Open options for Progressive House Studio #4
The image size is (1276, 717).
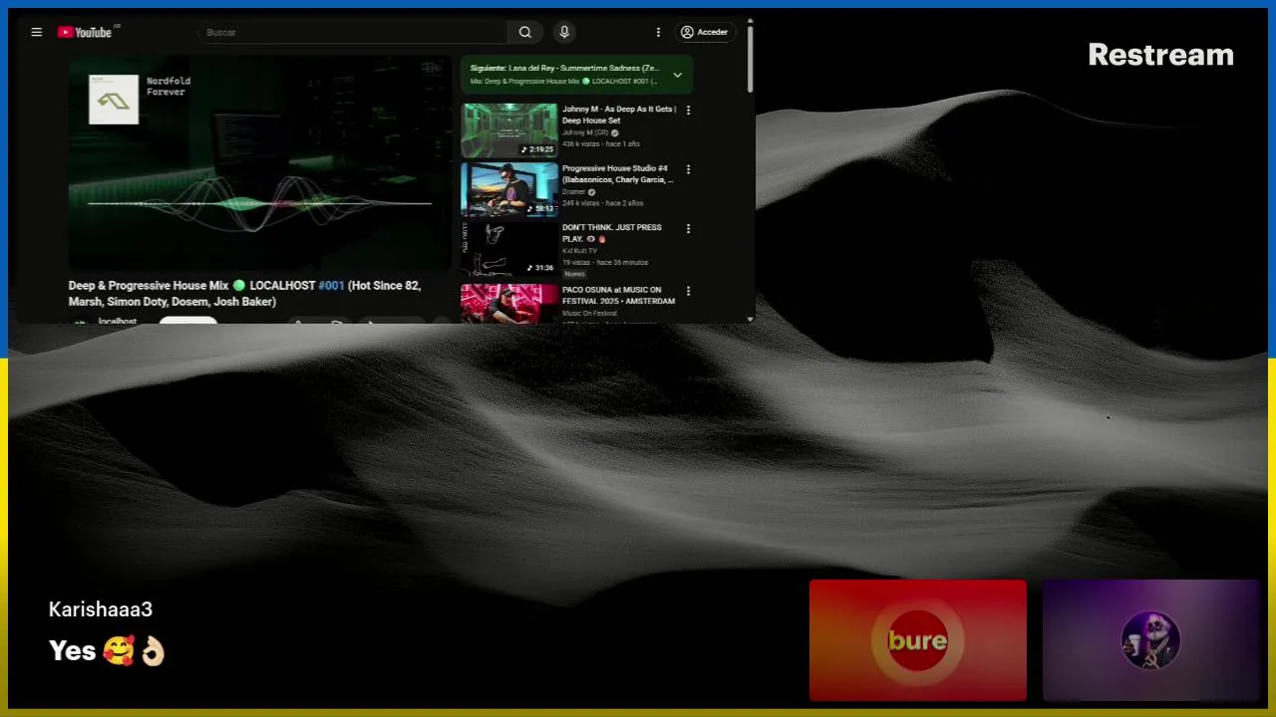688,169
